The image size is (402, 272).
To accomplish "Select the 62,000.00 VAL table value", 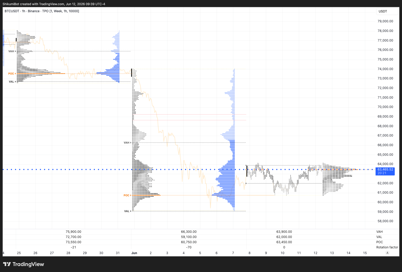I will point(284,237).
